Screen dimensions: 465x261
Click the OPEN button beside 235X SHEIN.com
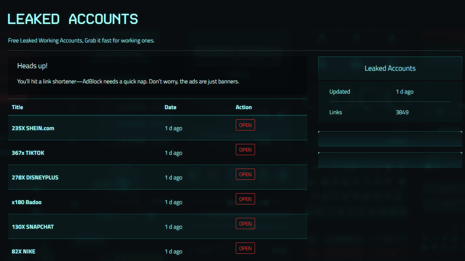(x=245, y=125)
